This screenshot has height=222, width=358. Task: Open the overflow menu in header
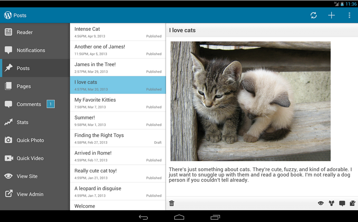349,15
